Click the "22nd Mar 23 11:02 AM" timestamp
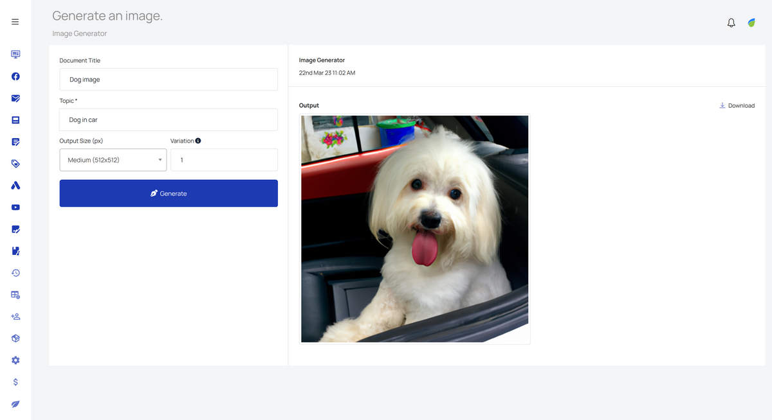The height and width of the screenshot is (420, 772). point(327,73)
